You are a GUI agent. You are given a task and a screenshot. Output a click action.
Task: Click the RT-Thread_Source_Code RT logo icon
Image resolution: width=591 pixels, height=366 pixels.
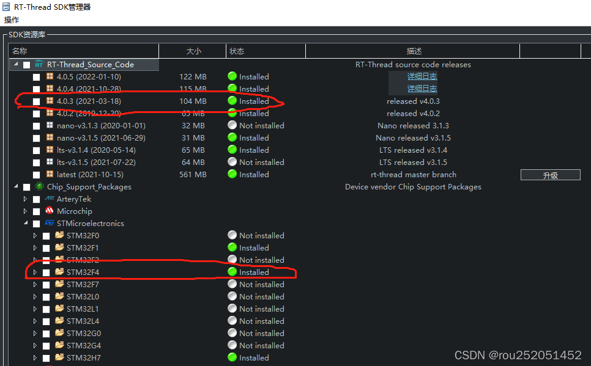39,64
